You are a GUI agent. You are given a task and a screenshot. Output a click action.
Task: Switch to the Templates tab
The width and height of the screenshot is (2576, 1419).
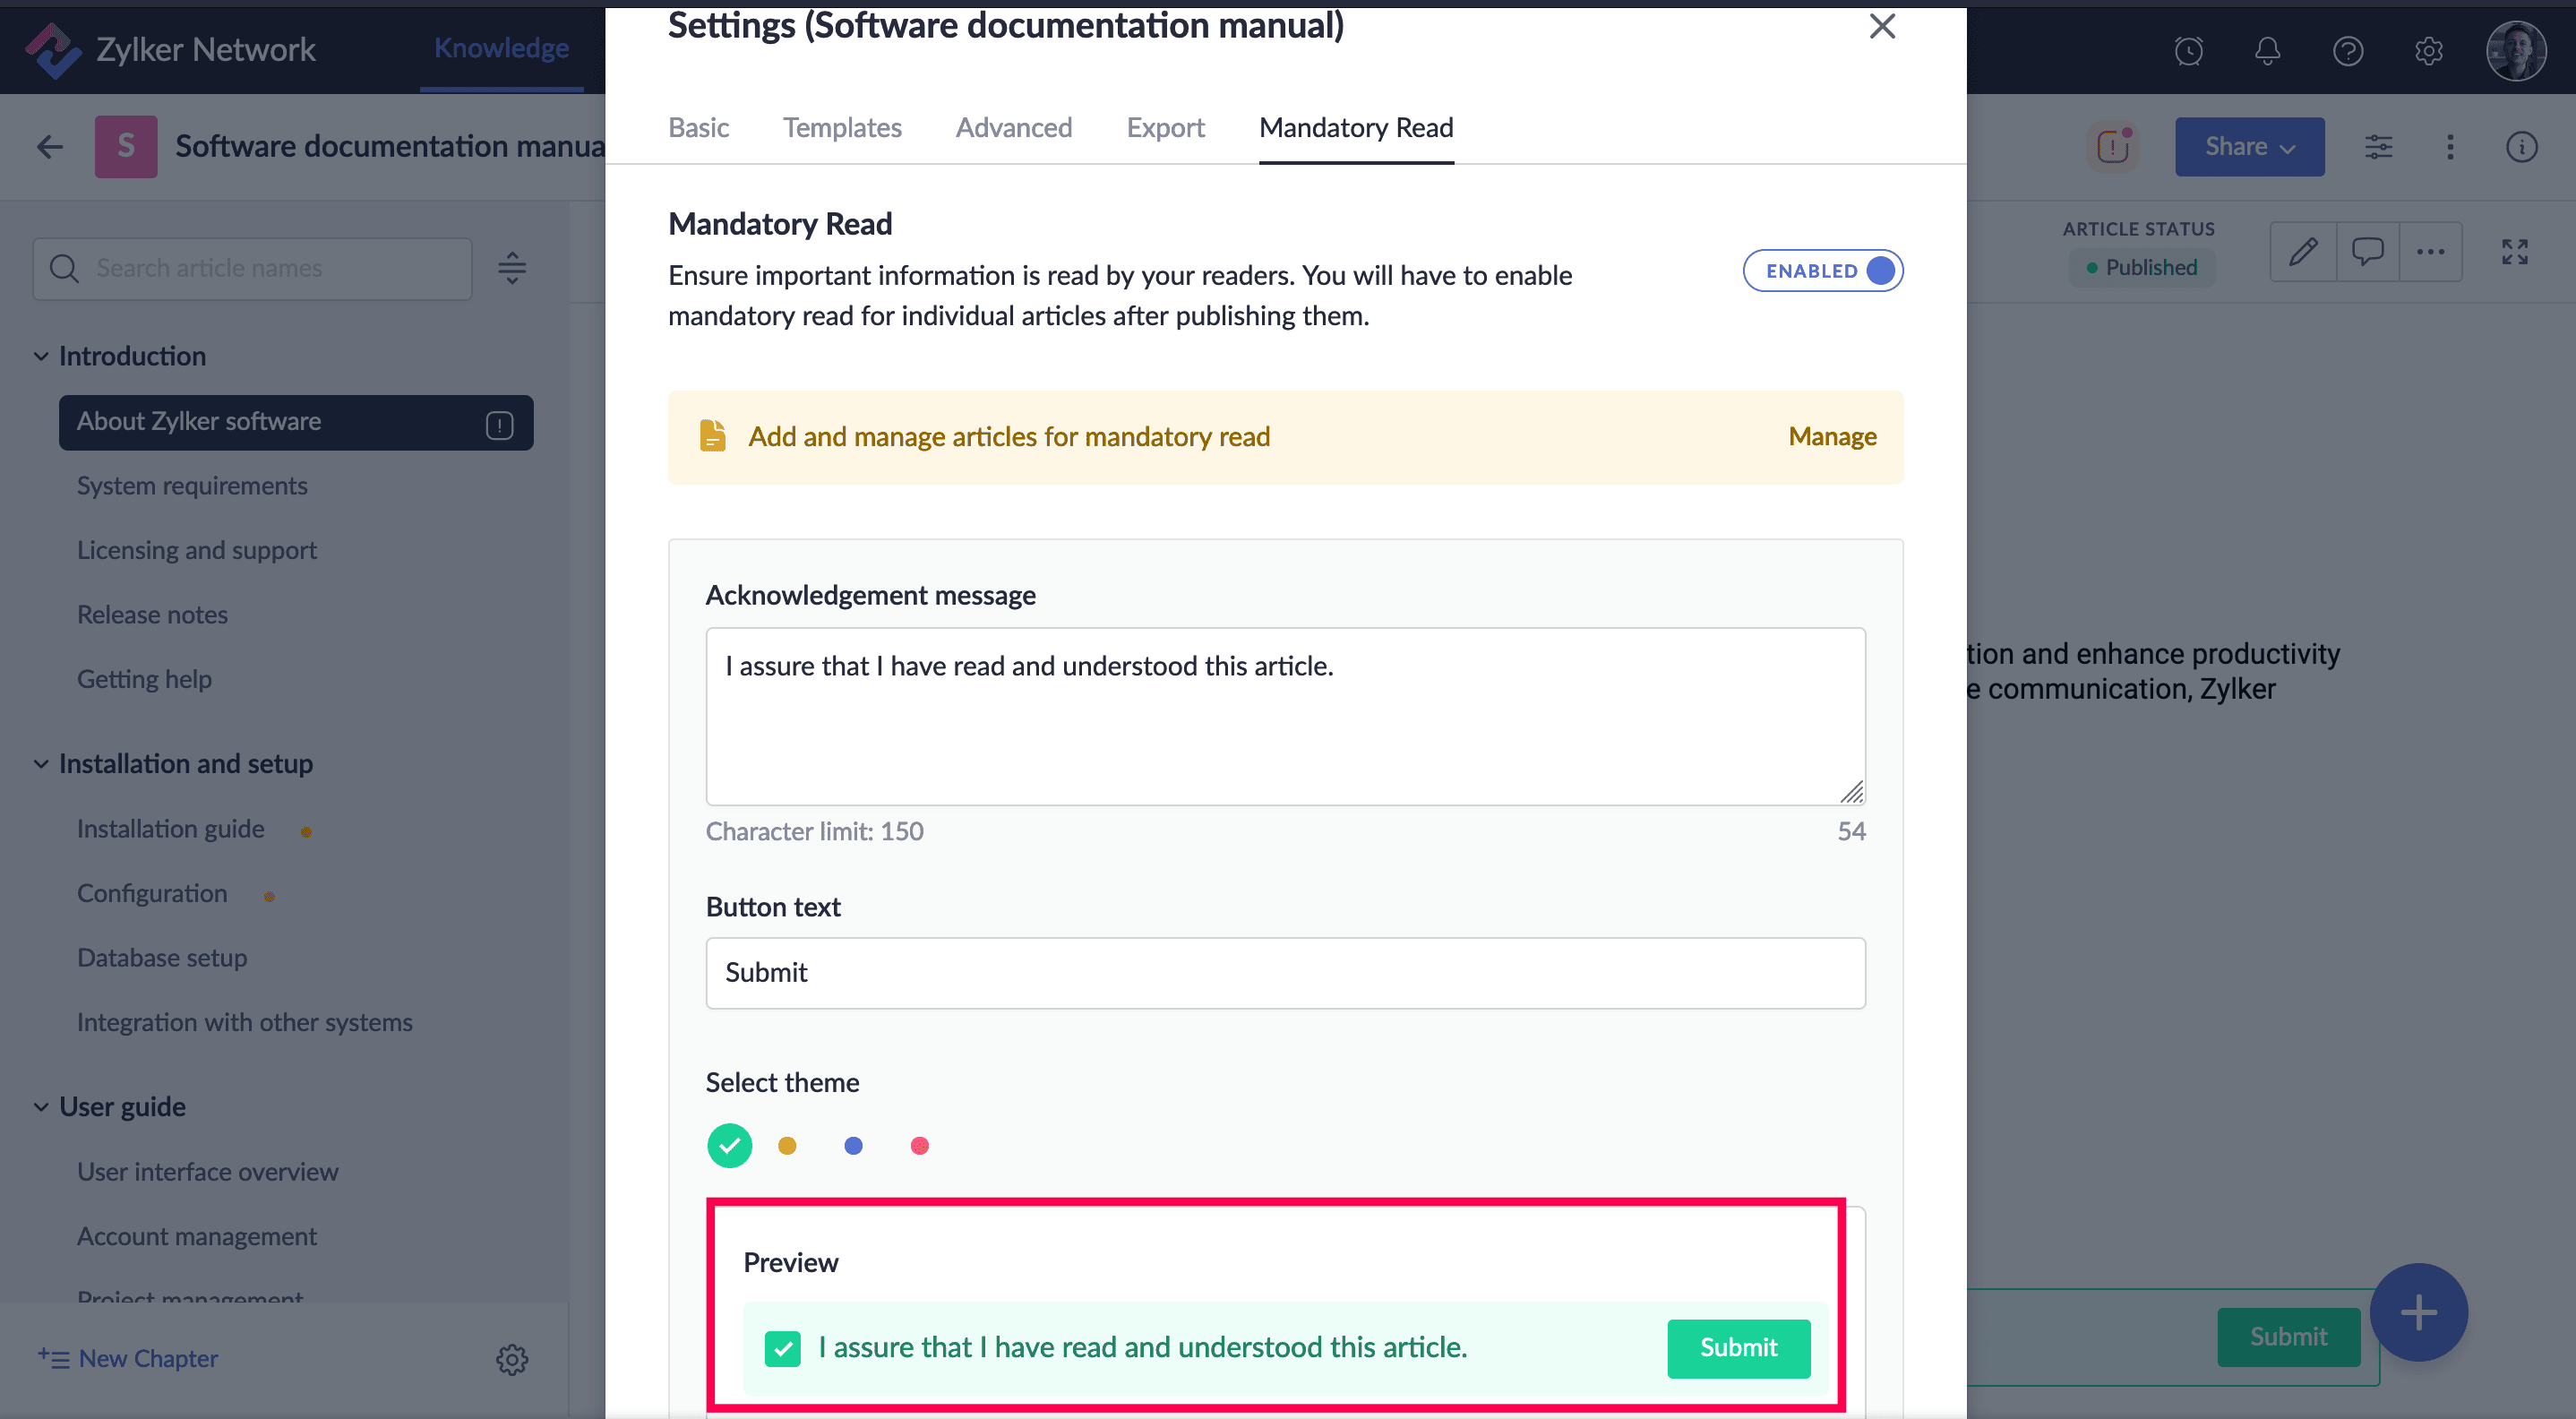[x=842, y=128]
